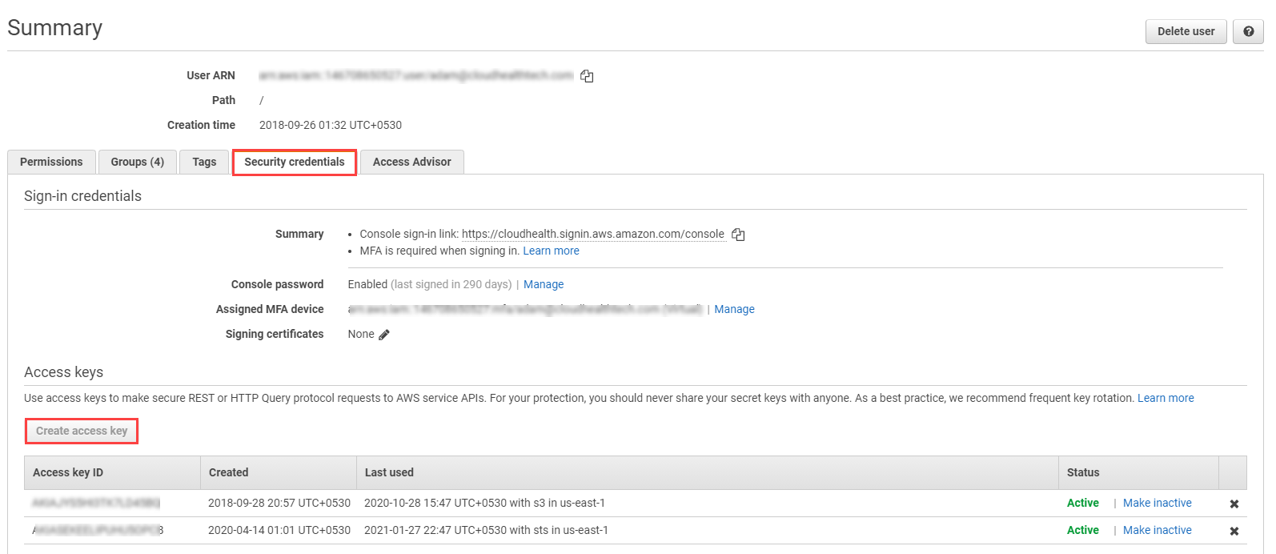Click the Access key ID column header
This screenshot has height=554, width=1276.
(112, 472)
